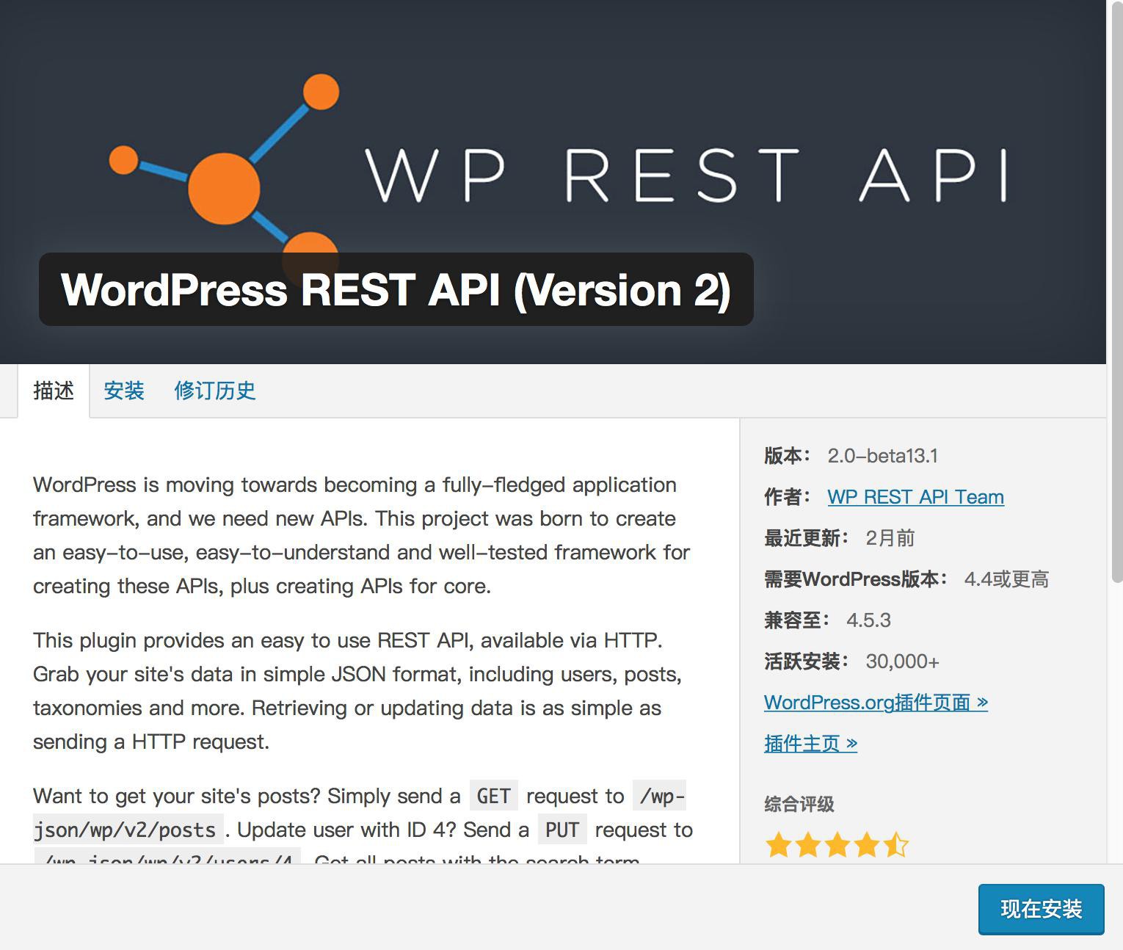Open the 插件主页 link

[x=810, y=744]
